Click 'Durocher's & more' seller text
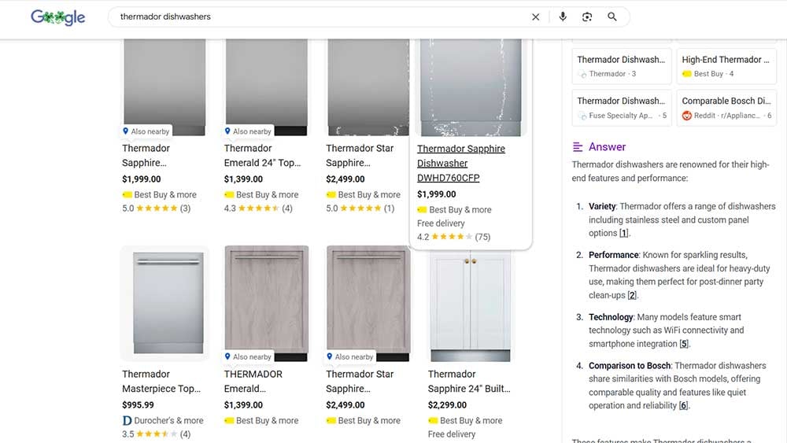The image size is (787, 443). pos(168,420)
